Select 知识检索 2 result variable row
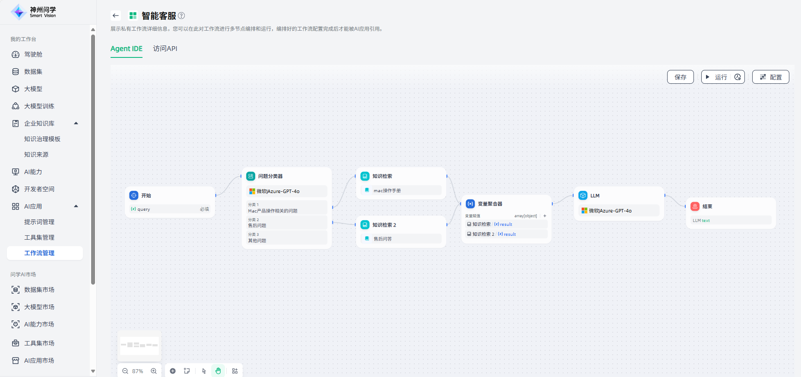This screenshot has width=801, height=377. pos(507,234)
